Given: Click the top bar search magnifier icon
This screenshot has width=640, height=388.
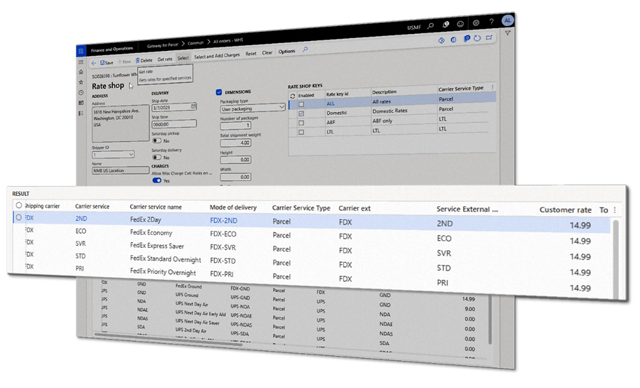Looking at the screenshot, I should (x=430, y=26).
